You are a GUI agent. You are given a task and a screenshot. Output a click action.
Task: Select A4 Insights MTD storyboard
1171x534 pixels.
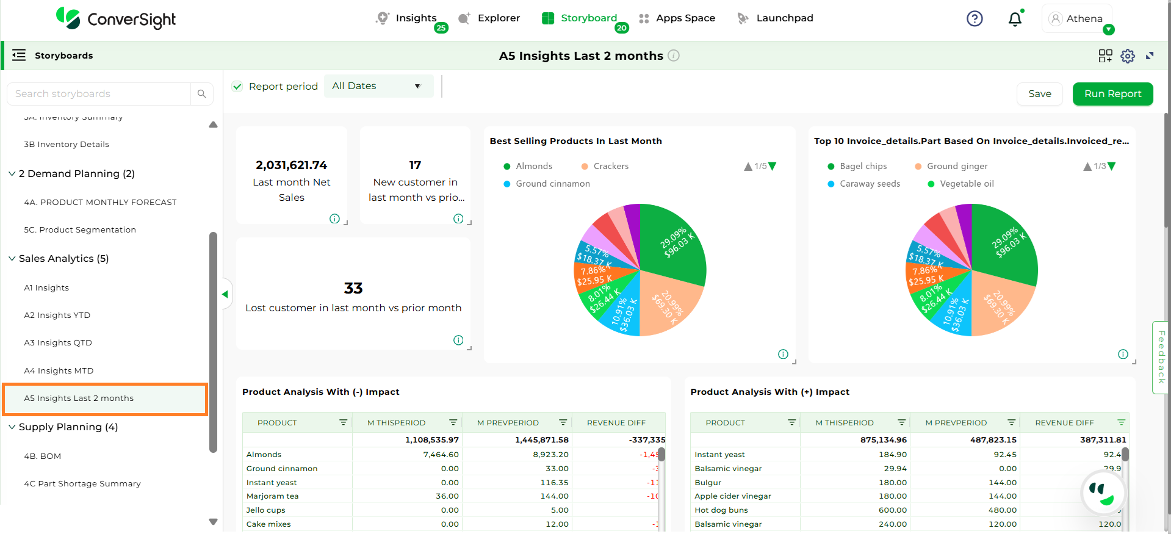pyautogui.click(x=59, y=370)
